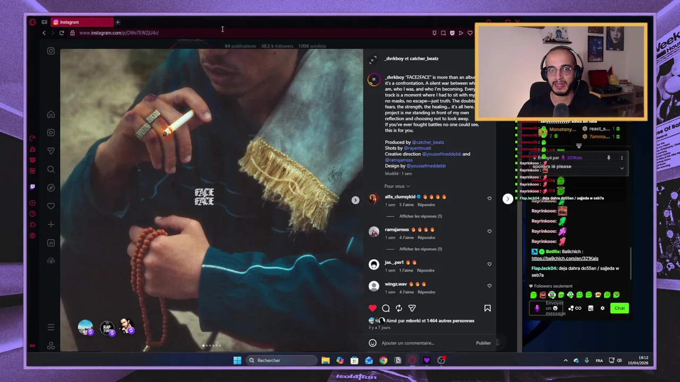
Task: Open Reels from Instagram sidebar
Action: click(x=51, y=133)
